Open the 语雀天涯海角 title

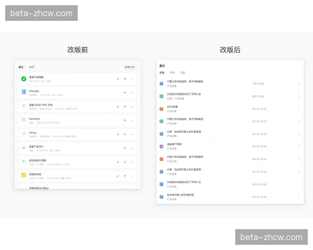[36, 77]
